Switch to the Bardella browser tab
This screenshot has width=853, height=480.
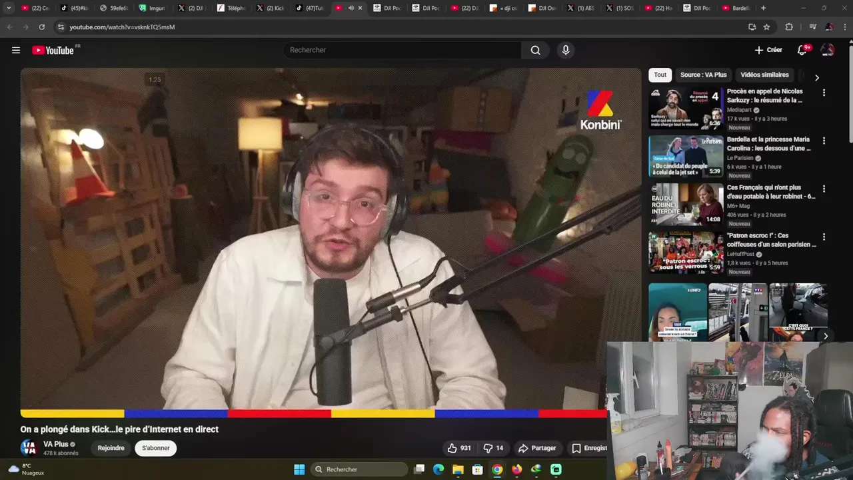736,8
